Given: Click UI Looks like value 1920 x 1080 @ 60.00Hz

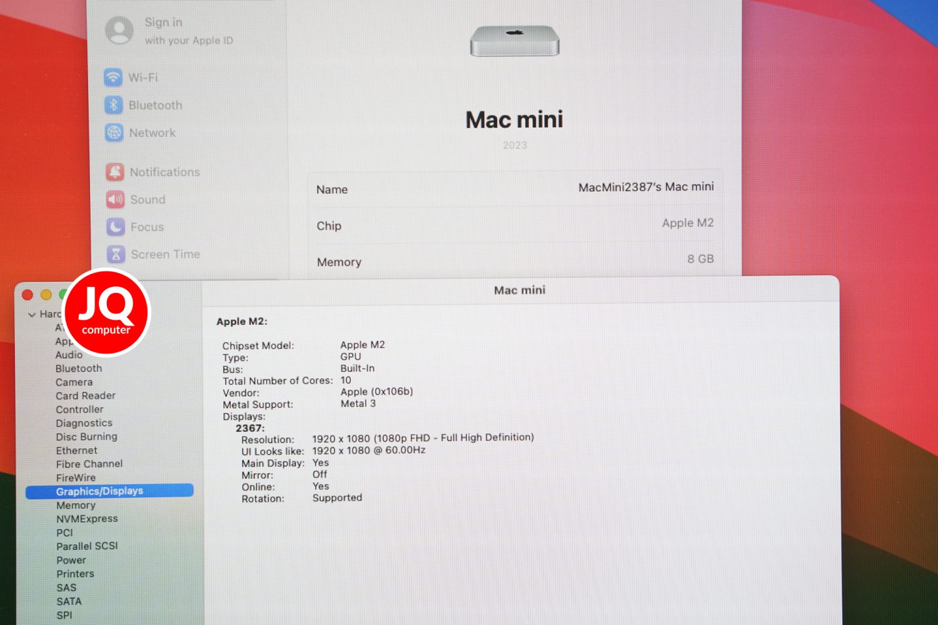Looking at the screenshot, I should (x=369, y=451).
